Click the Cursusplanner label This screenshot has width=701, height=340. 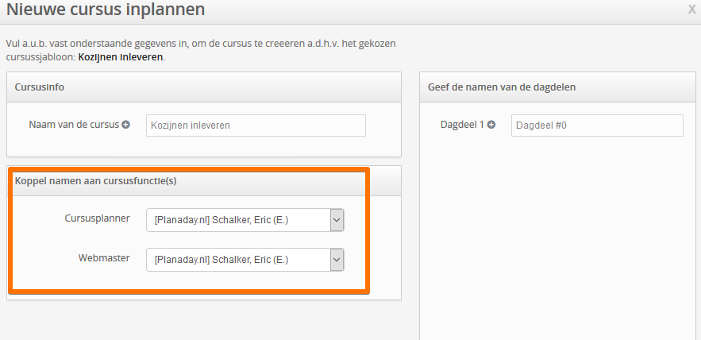(x=98, y=218)
